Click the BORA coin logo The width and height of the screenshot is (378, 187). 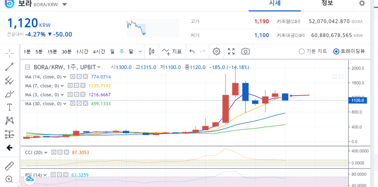pos(9,3)
